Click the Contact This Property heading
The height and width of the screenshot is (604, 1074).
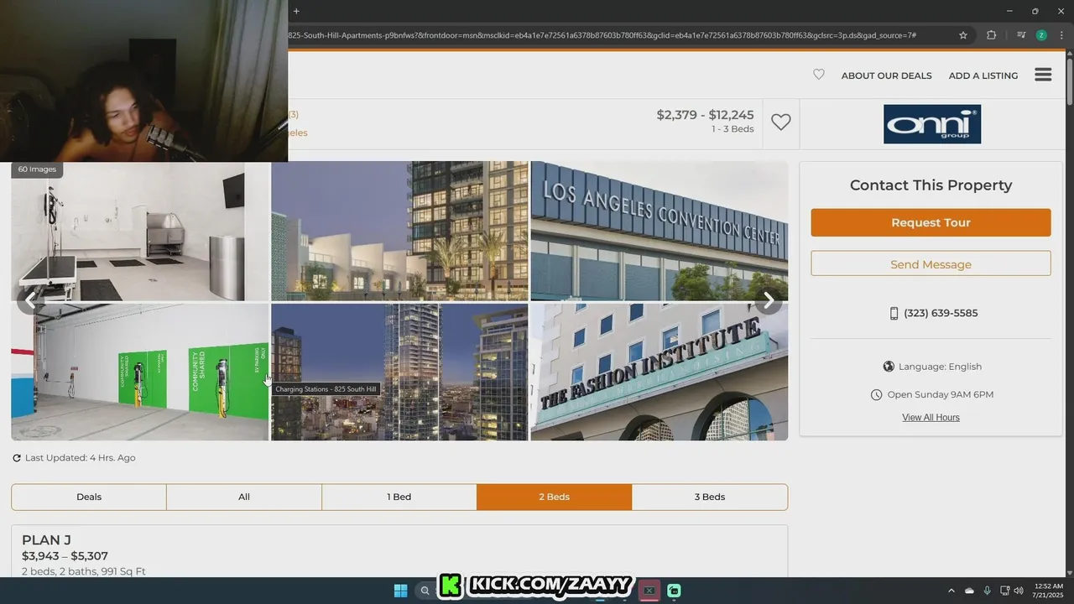(x=931, y=185)
